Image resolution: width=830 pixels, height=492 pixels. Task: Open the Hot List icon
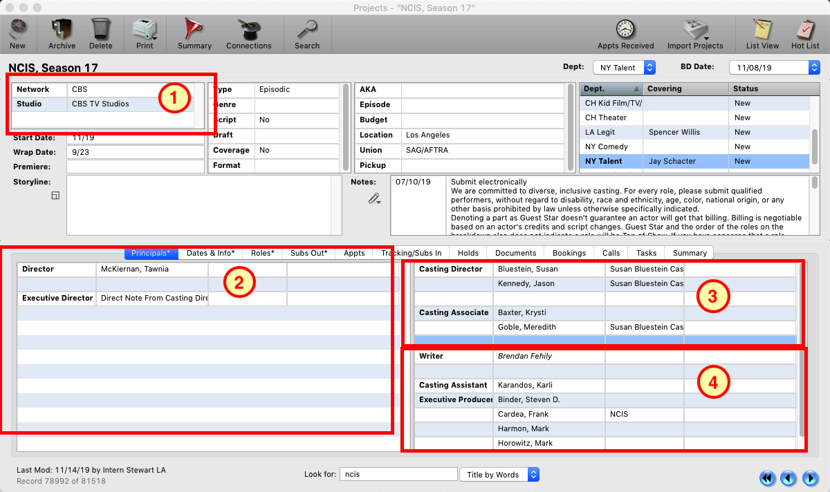(x=805, y=29)
